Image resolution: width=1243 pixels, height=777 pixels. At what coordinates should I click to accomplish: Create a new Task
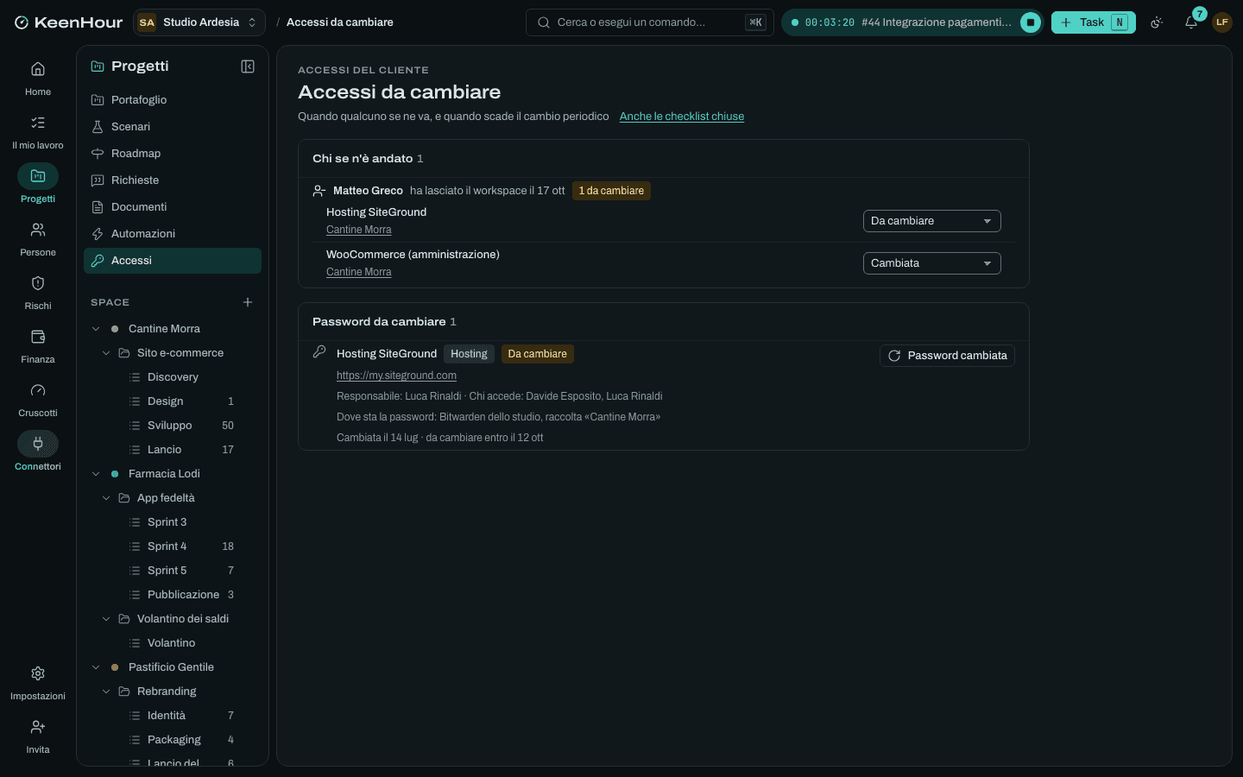click(x=1093, y=22)
